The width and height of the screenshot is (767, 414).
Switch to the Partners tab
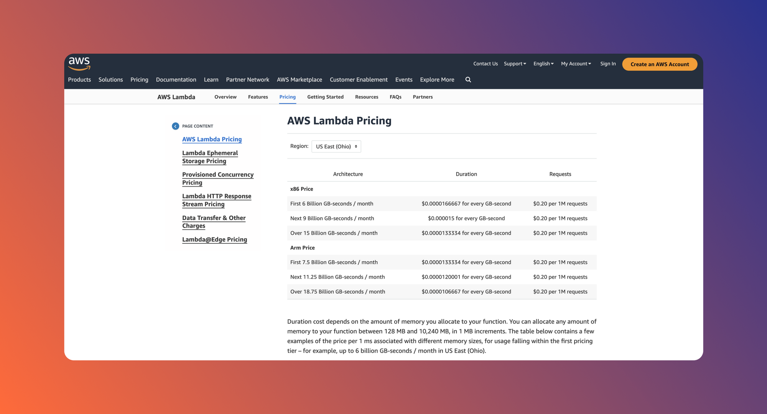(x=423, y=97)
